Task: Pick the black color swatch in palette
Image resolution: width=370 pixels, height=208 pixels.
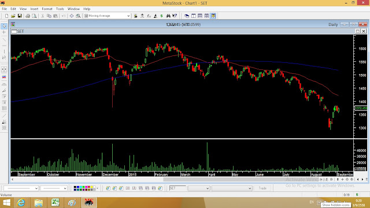Action: coord(75,187)
